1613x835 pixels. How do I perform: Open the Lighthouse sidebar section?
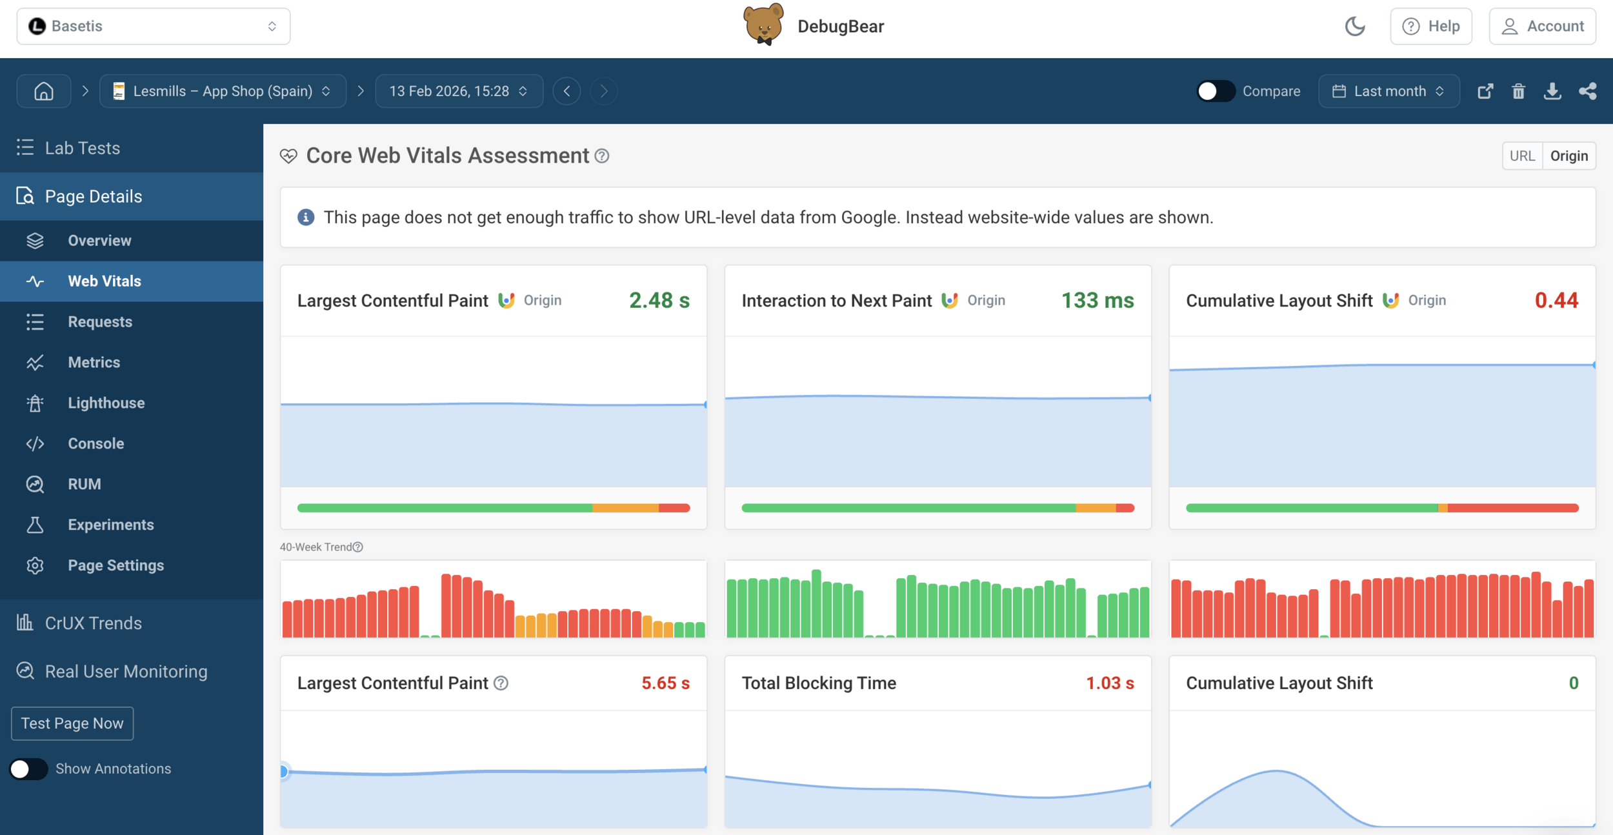106,403
